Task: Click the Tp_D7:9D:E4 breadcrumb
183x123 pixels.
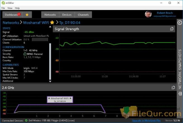Action: 70,23
